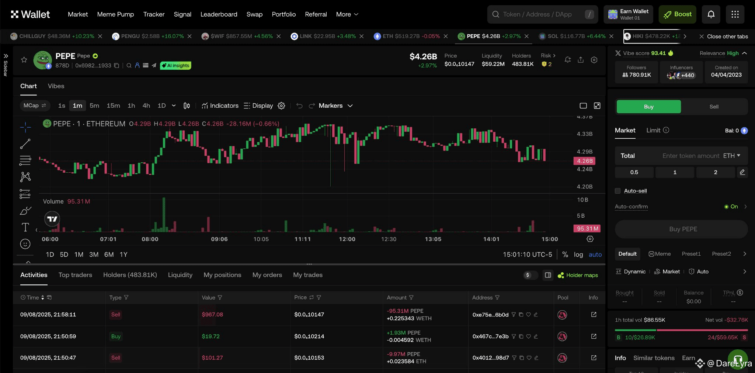Screen dimensions: 755x373
Task: Set a PEPE price alert bell
Action: (x=568, y=60)
